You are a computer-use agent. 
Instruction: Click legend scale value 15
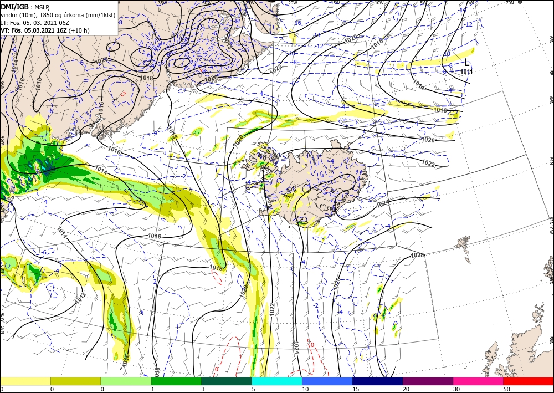[356, 390]
